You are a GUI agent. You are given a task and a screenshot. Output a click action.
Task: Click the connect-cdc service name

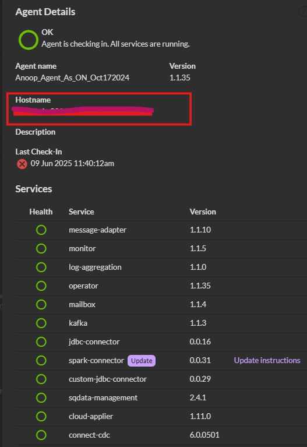pos(89,435)
